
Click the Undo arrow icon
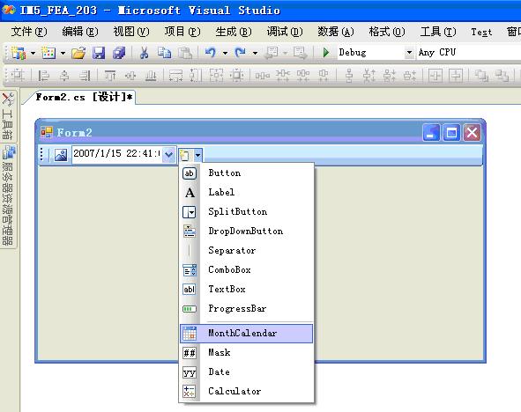click(x=211, y=53)
